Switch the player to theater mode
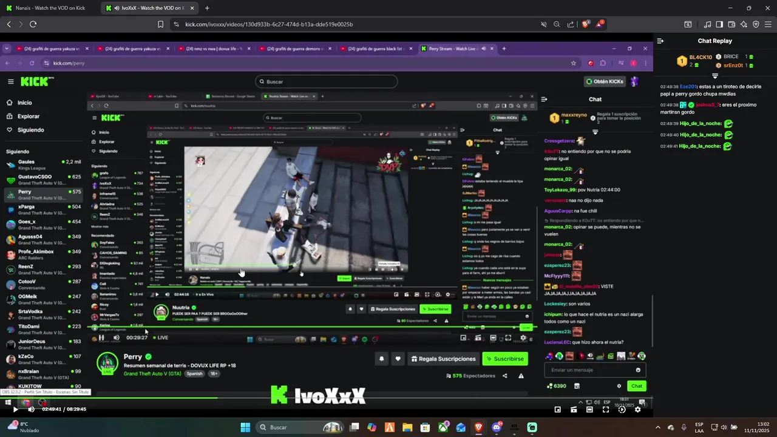The image size is (777, 437). click(589, 410)
